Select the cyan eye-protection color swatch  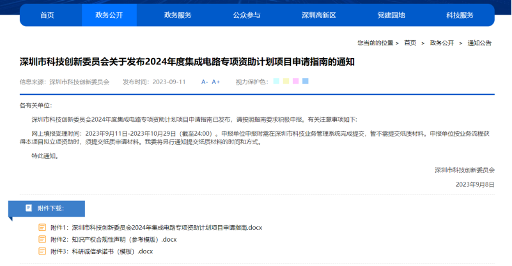276,81
